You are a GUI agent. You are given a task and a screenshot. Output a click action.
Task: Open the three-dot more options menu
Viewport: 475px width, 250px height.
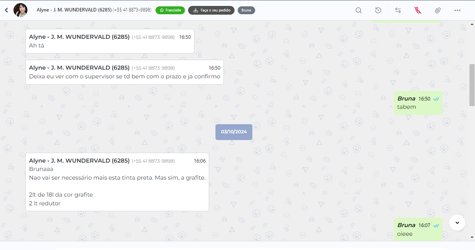[x=458, y=10]
